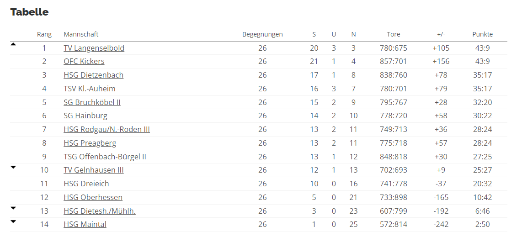Select HSG Rodgau/N.-Roden III link
Screen dimensions: 522x242
(107, 129)
